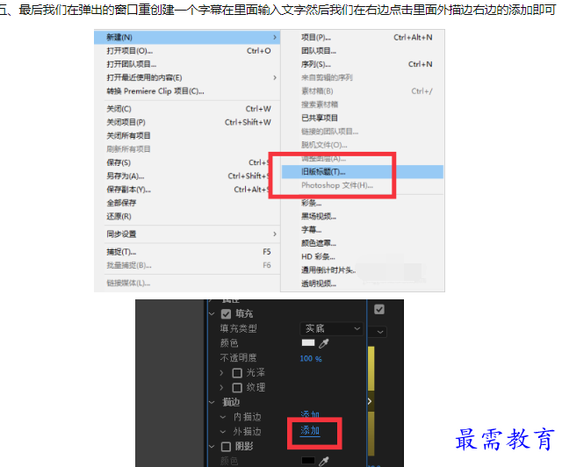Open the 新建(N) submenu
Image resolution: width=562 pixels, height=467 pixels.
(x=187, y=37)
